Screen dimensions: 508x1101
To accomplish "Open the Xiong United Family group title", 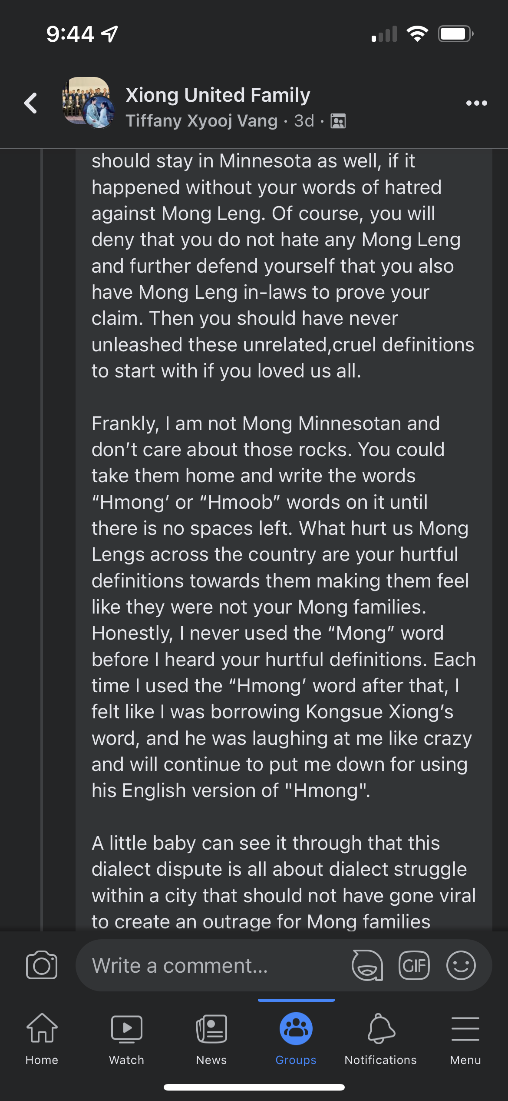I will [218, 95].
